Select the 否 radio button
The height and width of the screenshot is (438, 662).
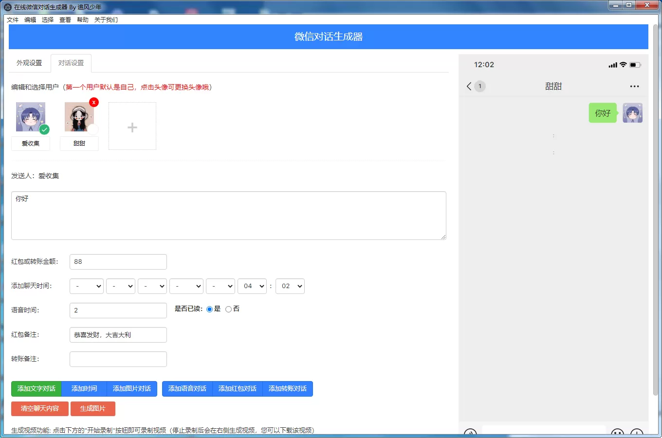point(227,309)
